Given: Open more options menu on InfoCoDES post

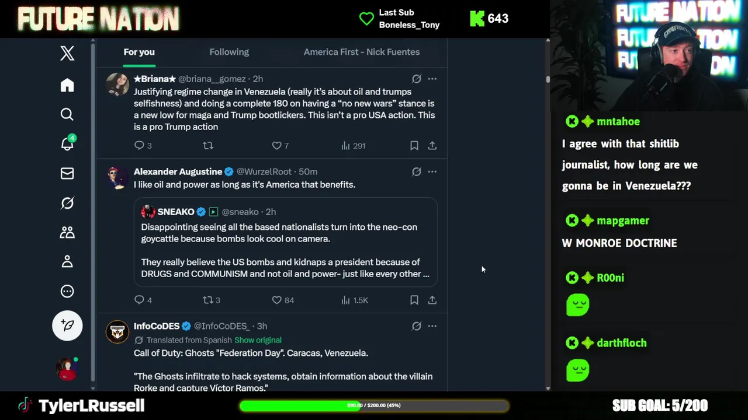Looking at the screenshot, I should [x=432, y=326].
